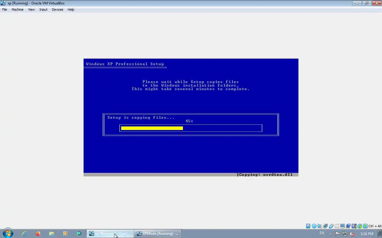382x238 pixels.
Task: Open the Action Center flag icon
Action: [x=338, y=234]
